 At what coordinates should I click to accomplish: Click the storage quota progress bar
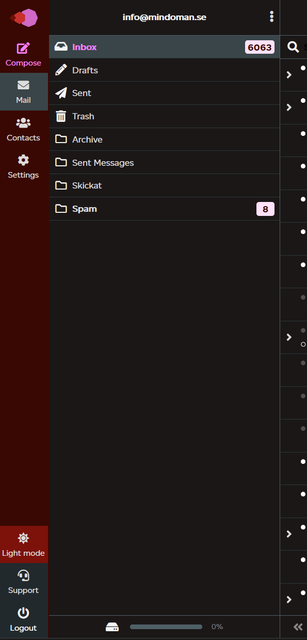[x=166, y=626]
